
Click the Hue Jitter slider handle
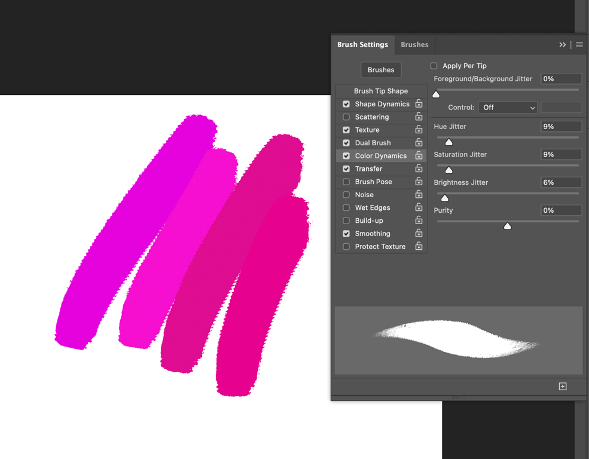tap(448, 142)
